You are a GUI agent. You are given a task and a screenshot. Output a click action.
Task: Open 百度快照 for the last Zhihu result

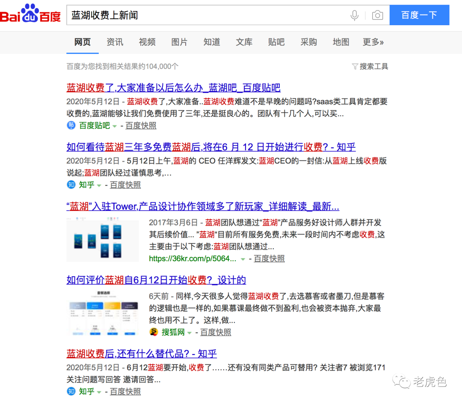(x=125, y=392)
